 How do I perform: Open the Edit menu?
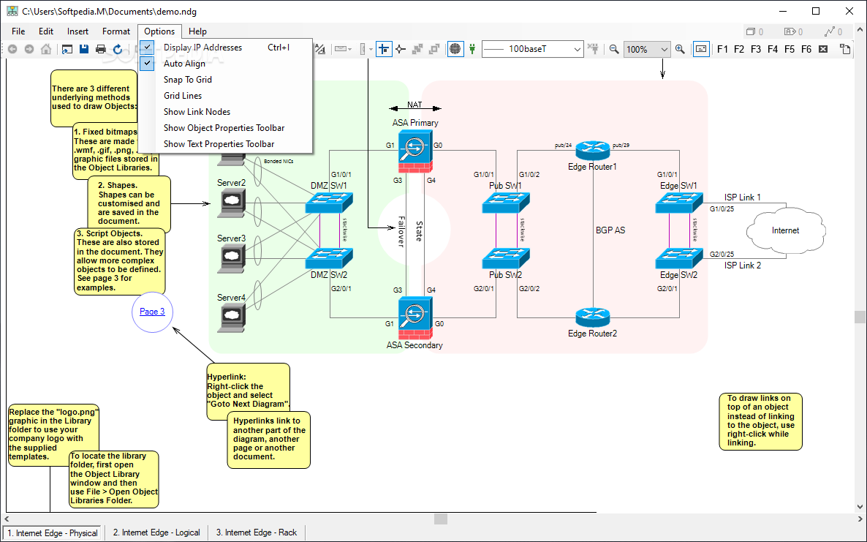click(46, 31)
